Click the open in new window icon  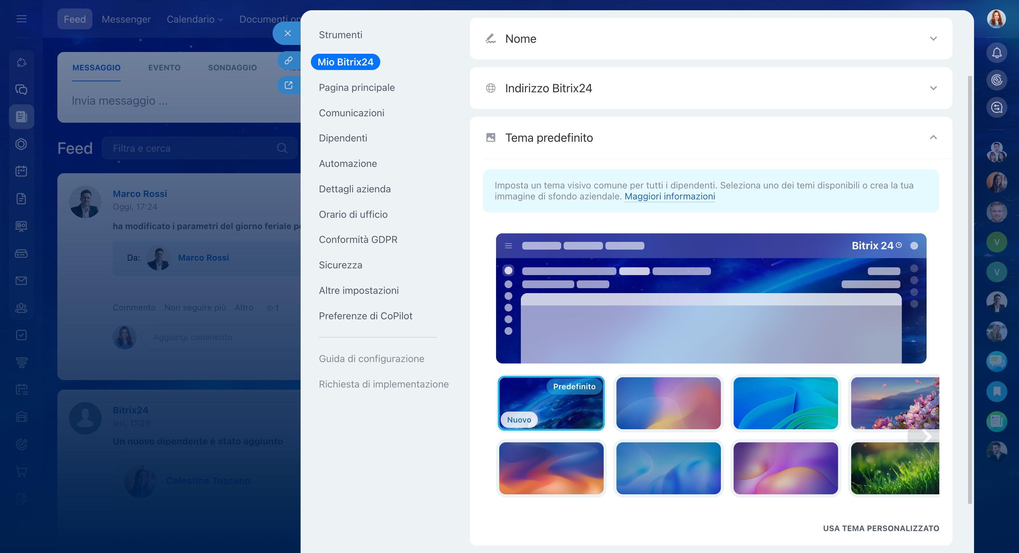(x=288, y=85)
